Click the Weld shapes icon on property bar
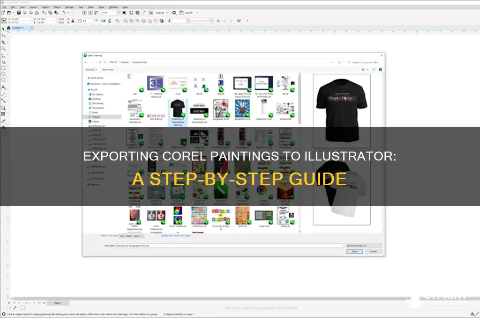The width and height of the screenshot is (480, 318). (126, 21)
